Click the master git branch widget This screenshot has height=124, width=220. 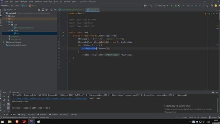tap(213, 117)
